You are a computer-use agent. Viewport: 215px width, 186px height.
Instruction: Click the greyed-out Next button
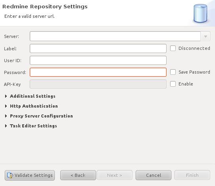(115, 175)
